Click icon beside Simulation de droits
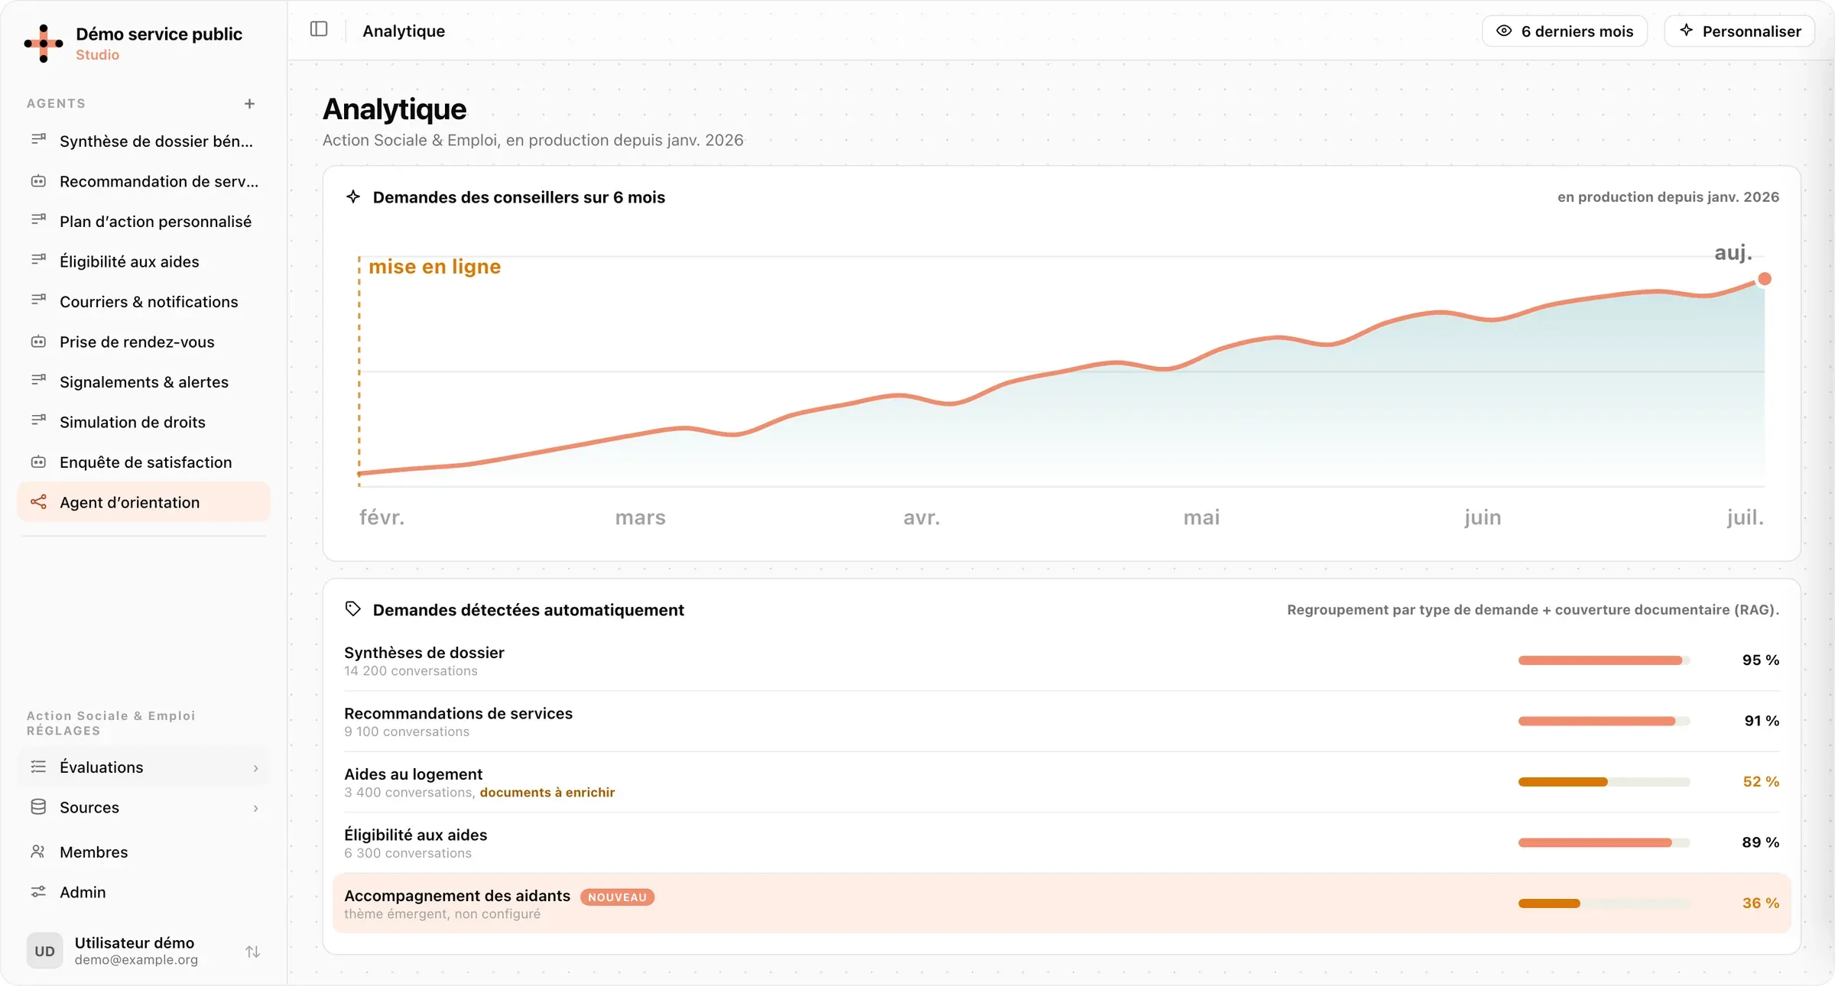1835x986 pixels. [38, 421]
